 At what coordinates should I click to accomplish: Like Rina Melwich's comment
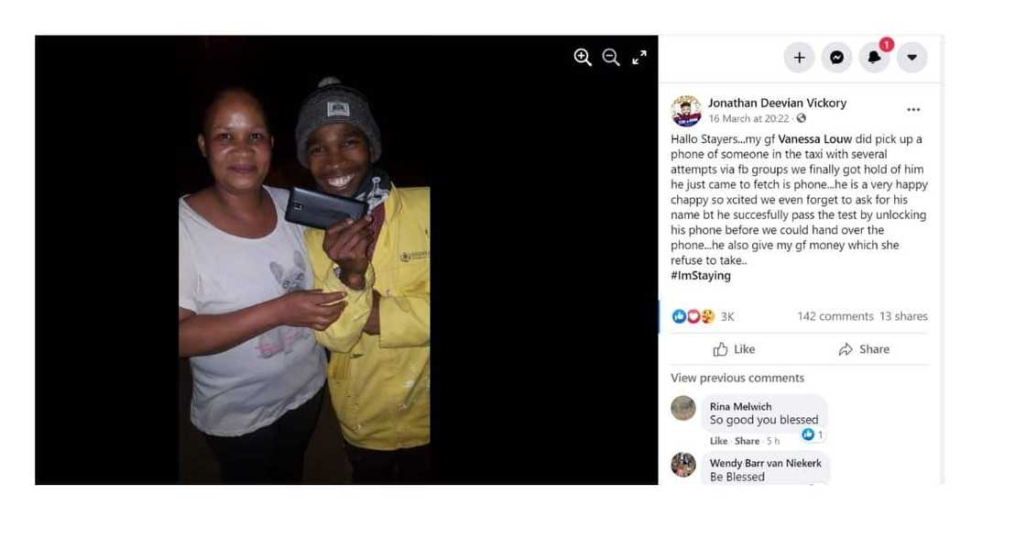point(718,441)
